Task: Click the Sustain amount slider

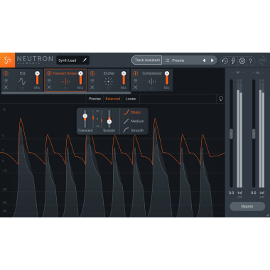Action: pyautogui.click(x=109, y=119)
